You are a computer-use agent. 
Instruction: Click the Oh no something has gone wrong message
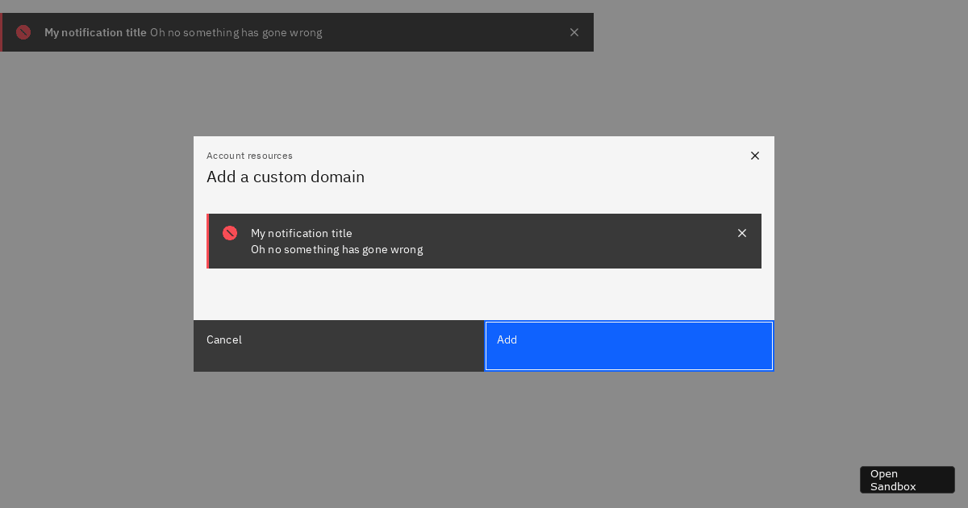[336, 249]
